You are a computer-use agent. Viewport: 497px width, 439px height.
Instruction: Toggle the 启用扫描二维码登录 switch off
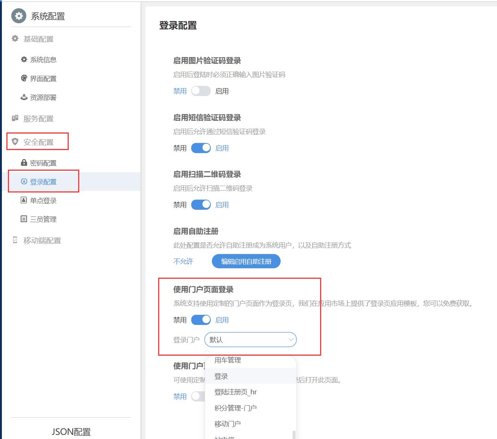point(201,205)
